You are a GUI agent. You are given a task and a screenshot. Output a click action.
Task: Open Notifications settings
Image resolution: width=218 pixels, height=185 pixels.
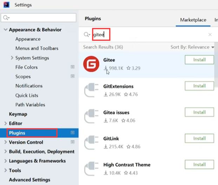[x=29, y=86]
